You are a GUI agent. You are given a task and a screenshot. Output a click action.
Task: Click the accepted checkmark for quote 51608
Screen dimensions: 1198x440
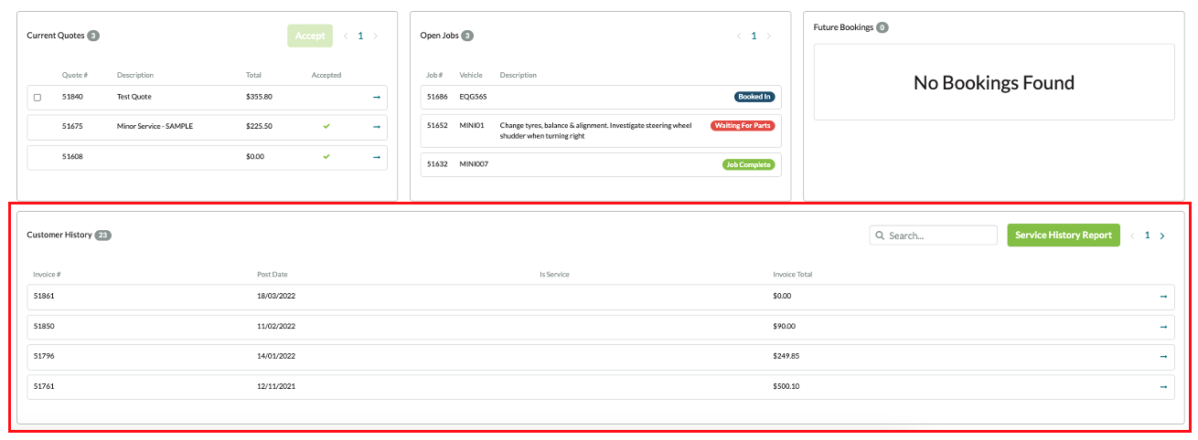point(326,157)
